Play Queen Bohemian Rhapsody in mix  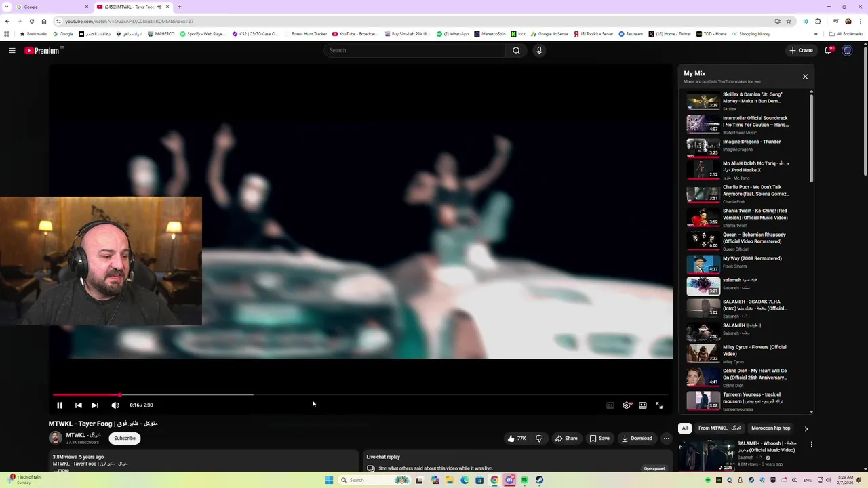[x=746, y=241]
